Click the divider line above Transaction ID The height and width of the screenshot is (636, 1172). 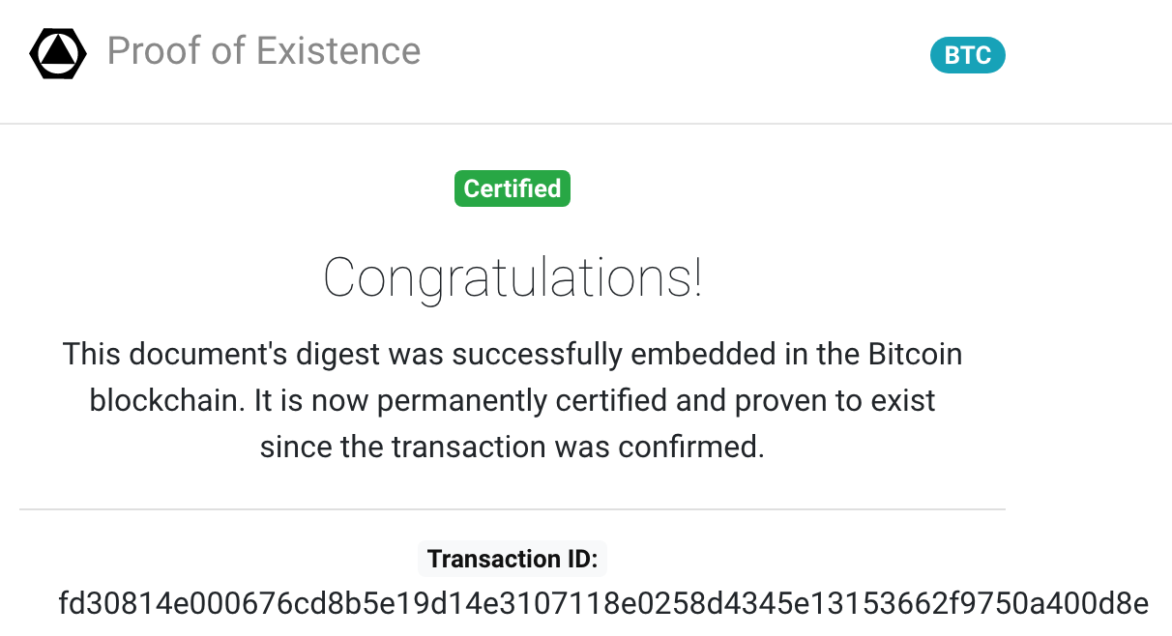click(x=513, y=509)
